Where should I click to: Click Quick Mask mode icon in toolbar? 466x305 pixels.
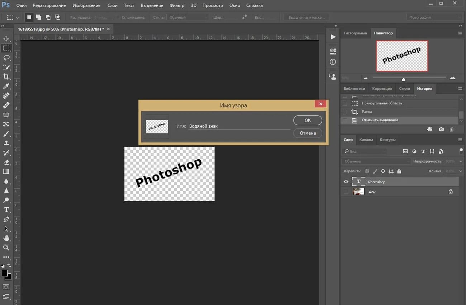pos(6,287)
